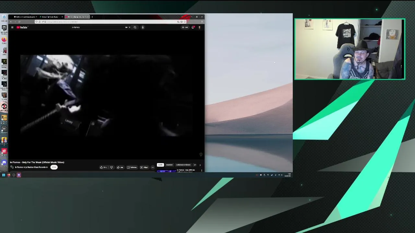Open the Epic Games Launcher desktop icon
Viewport: 415px width, 233px height.
tap(4, 29)
